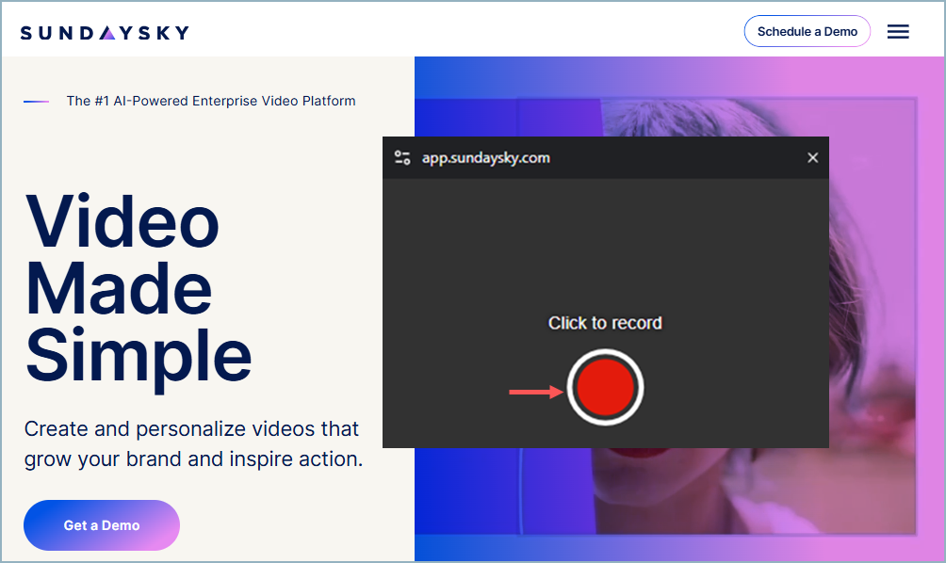This screenshot has width=946, height=563.
Task: Go to the SundaySky logo homepage
Action: click(x=105, y=33)
